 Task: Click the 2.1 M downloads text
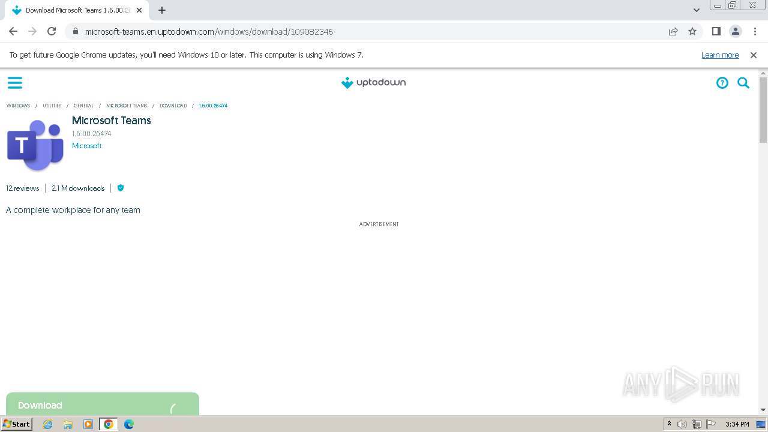pyautogui.click(x=78, y=188)
